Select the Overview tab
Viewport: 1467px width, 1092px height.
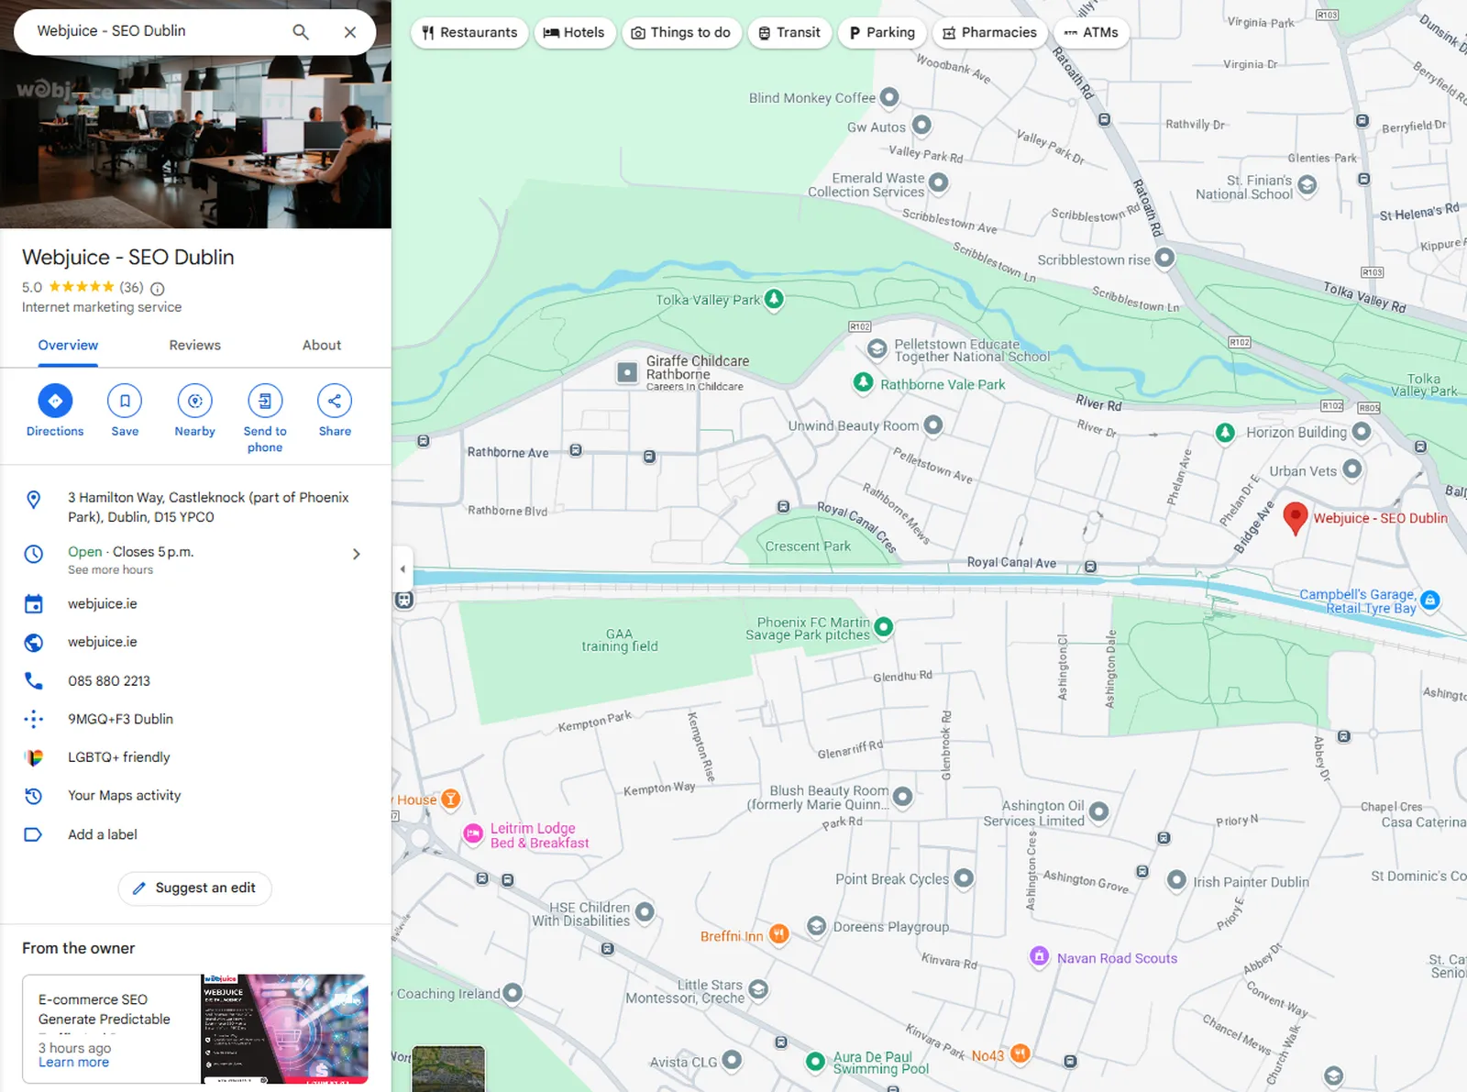tap(68, 346)
